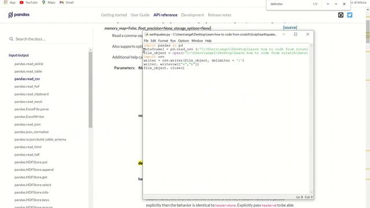The width and height of the screenshot is (370, 208).
Task: Close the earthquakes.py IDLE window
Action: point(308,35)
